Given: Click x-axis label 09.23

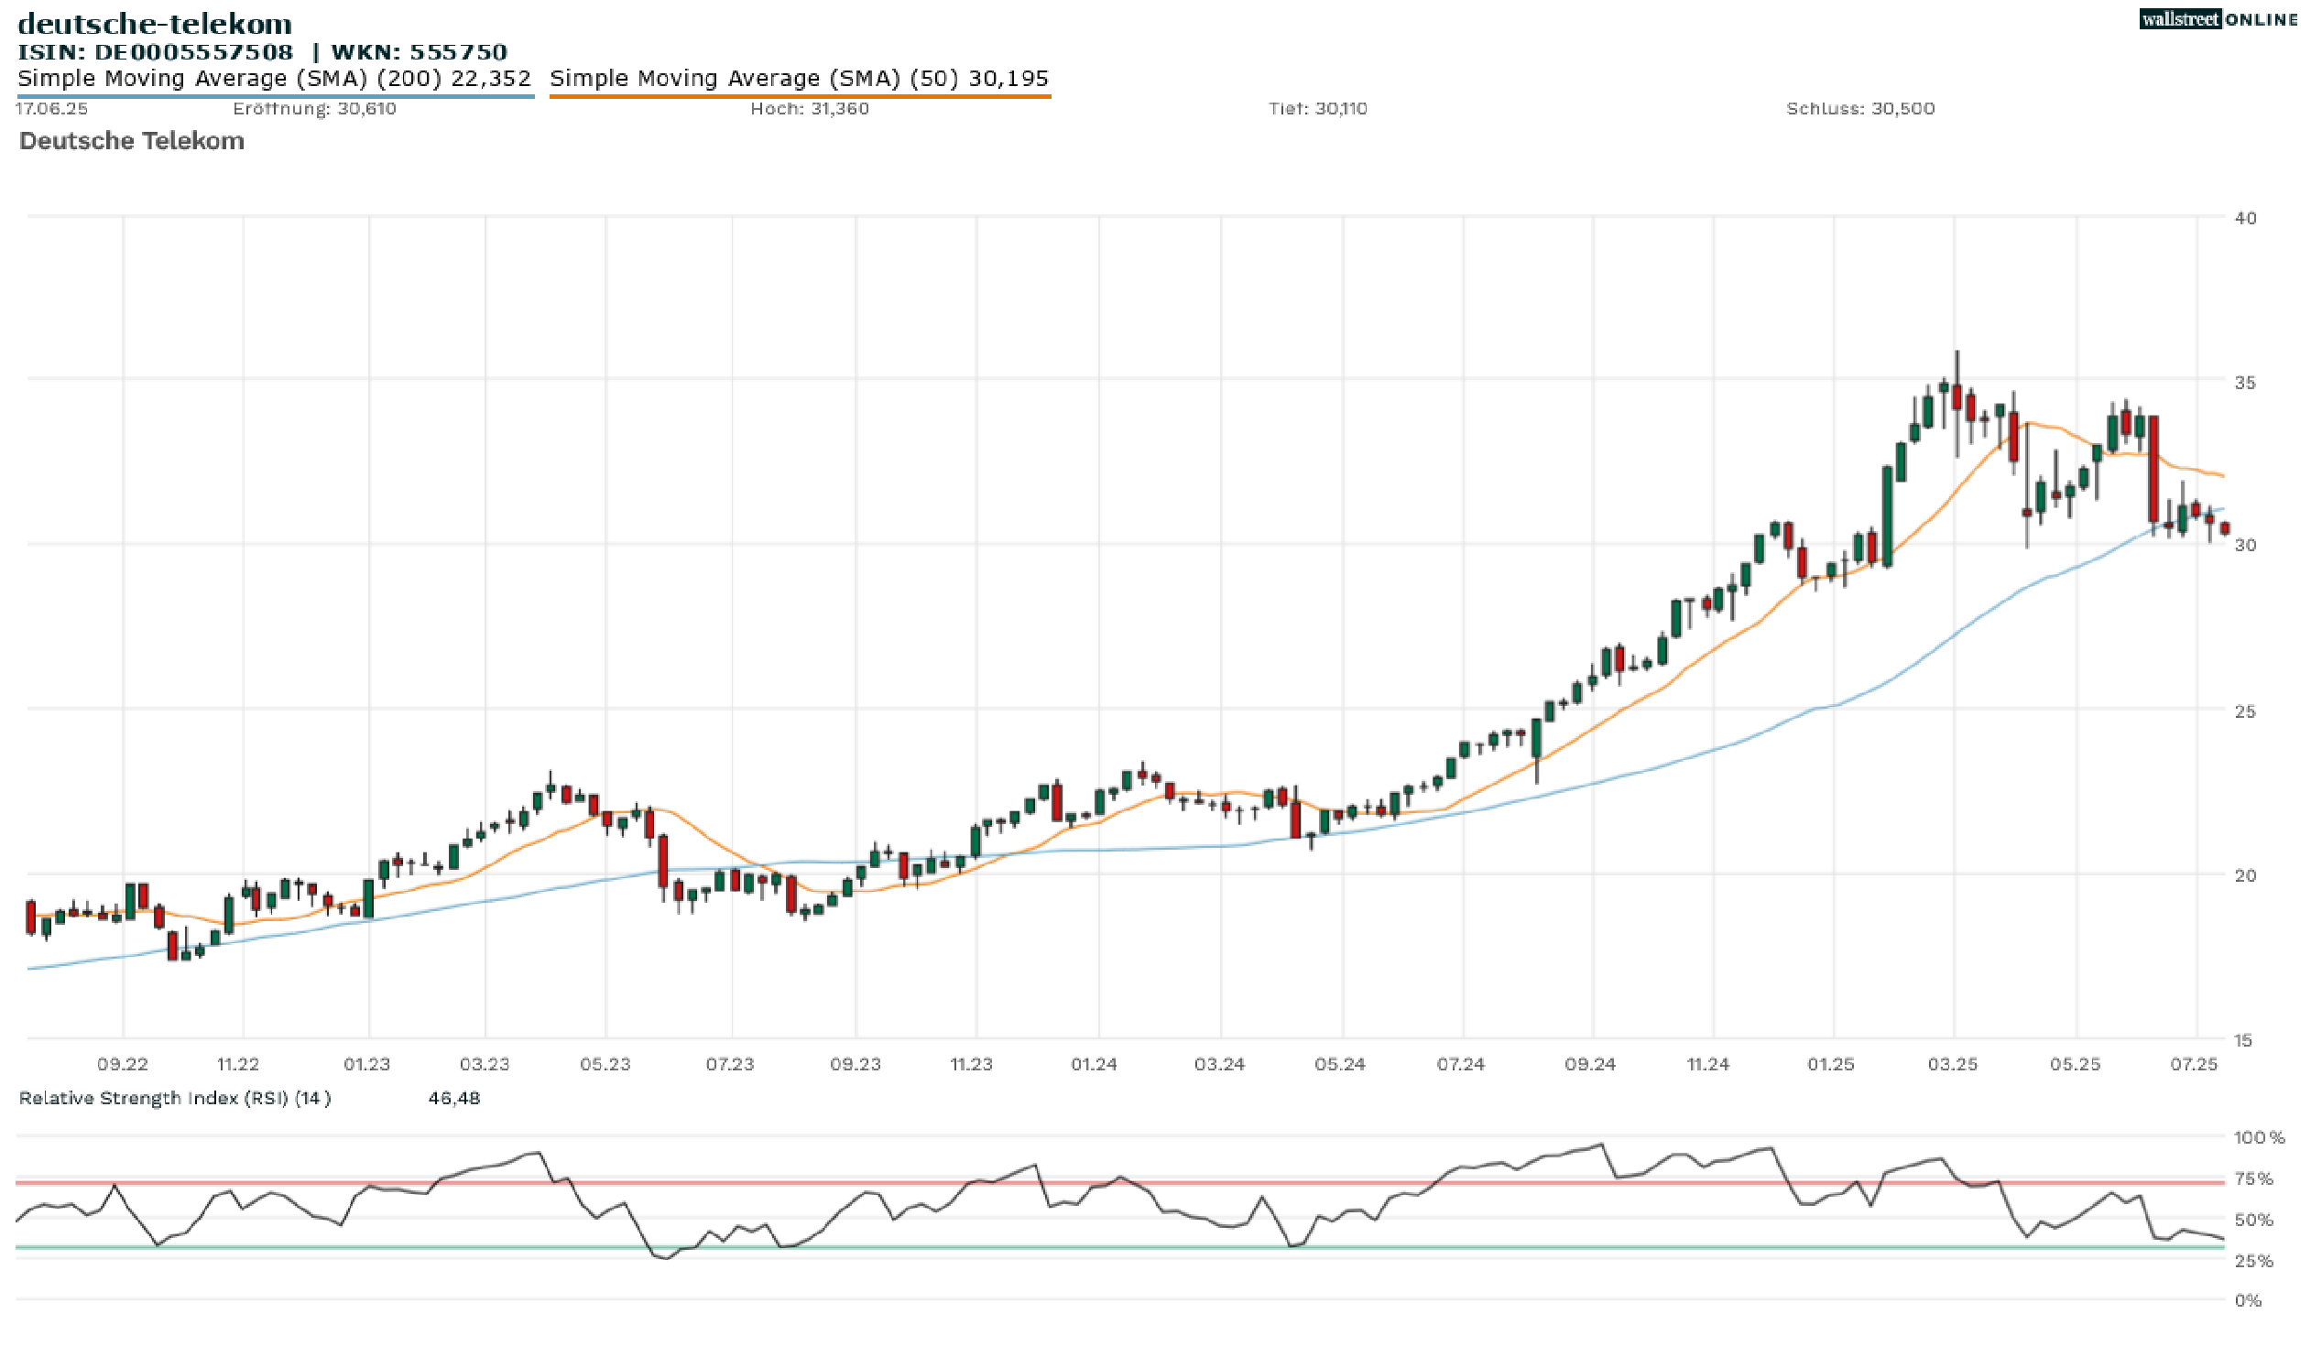Looking at the screenshot, I should [856, 1065].
